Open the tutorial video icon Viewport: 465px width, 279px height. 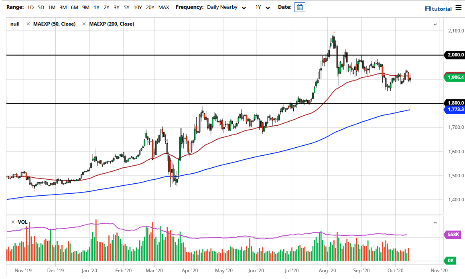(428, 9)
